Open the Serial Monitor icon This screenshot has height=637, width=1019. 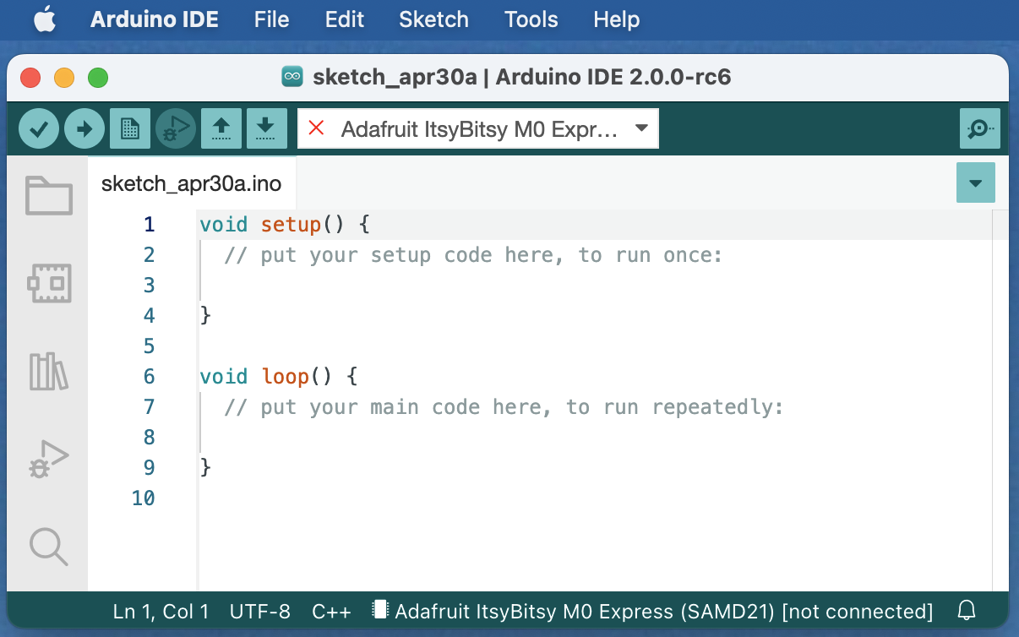tap(979, 129)
